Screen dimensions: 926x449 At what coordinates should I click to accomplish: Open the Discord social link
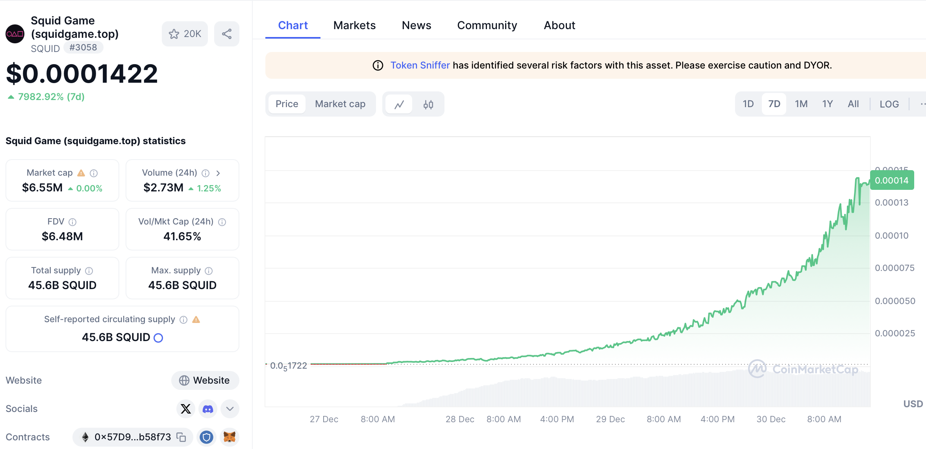tap(207, 409)
